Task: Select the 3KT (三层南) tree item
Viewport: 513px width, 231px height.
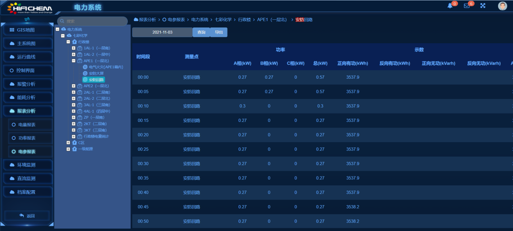Action: pos(95,130)
